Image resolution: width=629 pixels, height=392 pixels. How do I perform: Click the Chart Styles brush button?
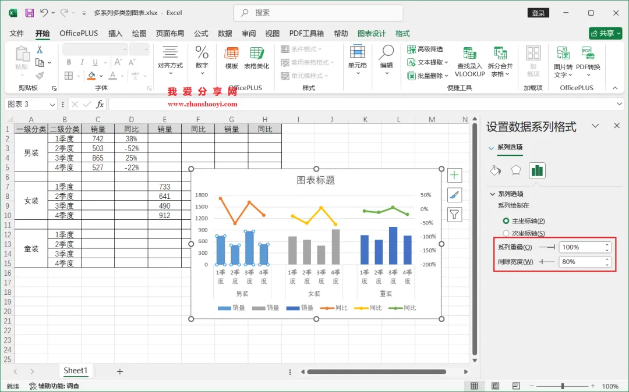(x=454, y=195)
